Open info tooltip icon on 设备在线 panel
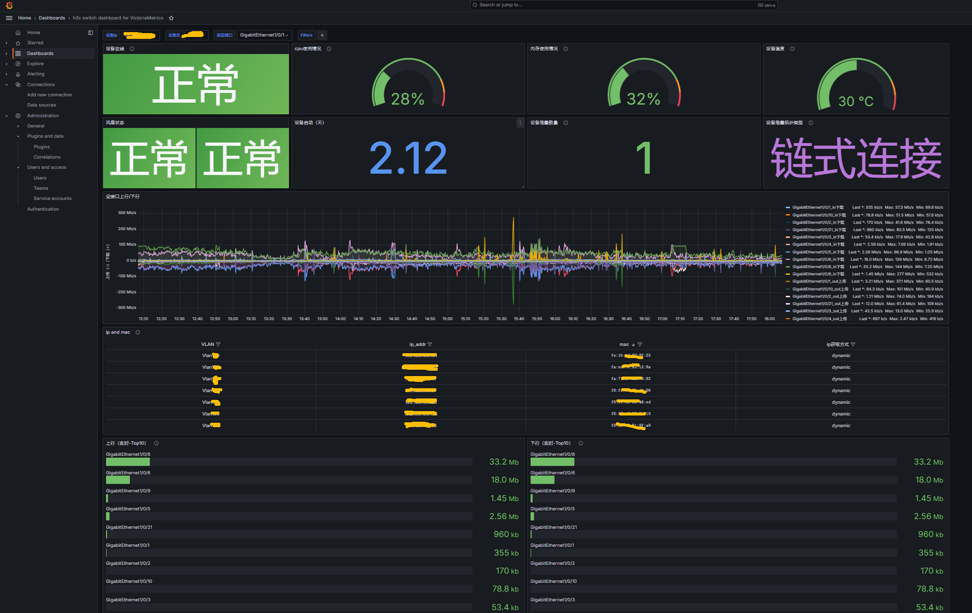This screenshot has width=972, height=613. point(132,49)
